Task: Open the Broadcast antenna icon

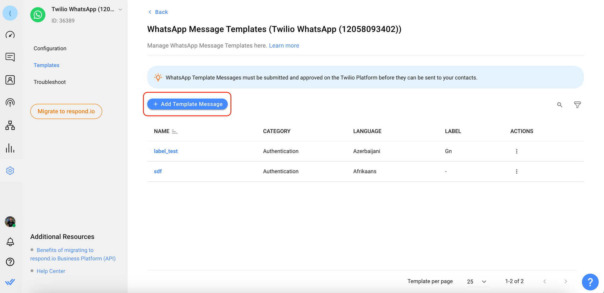Action: [x=11, y=103]
